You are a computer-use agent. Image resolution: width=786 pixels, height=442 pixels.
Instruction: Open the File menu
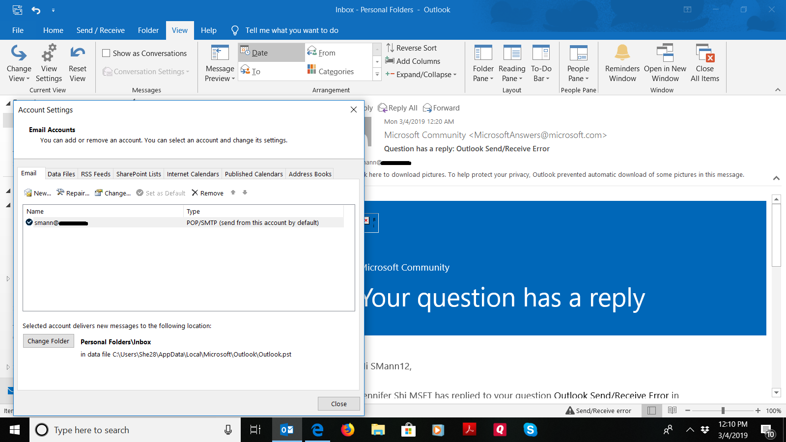pos(18,30)
